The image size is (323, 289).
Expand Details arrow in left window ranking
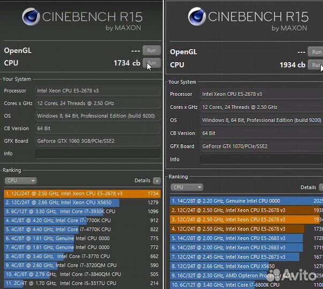[157, 181]
